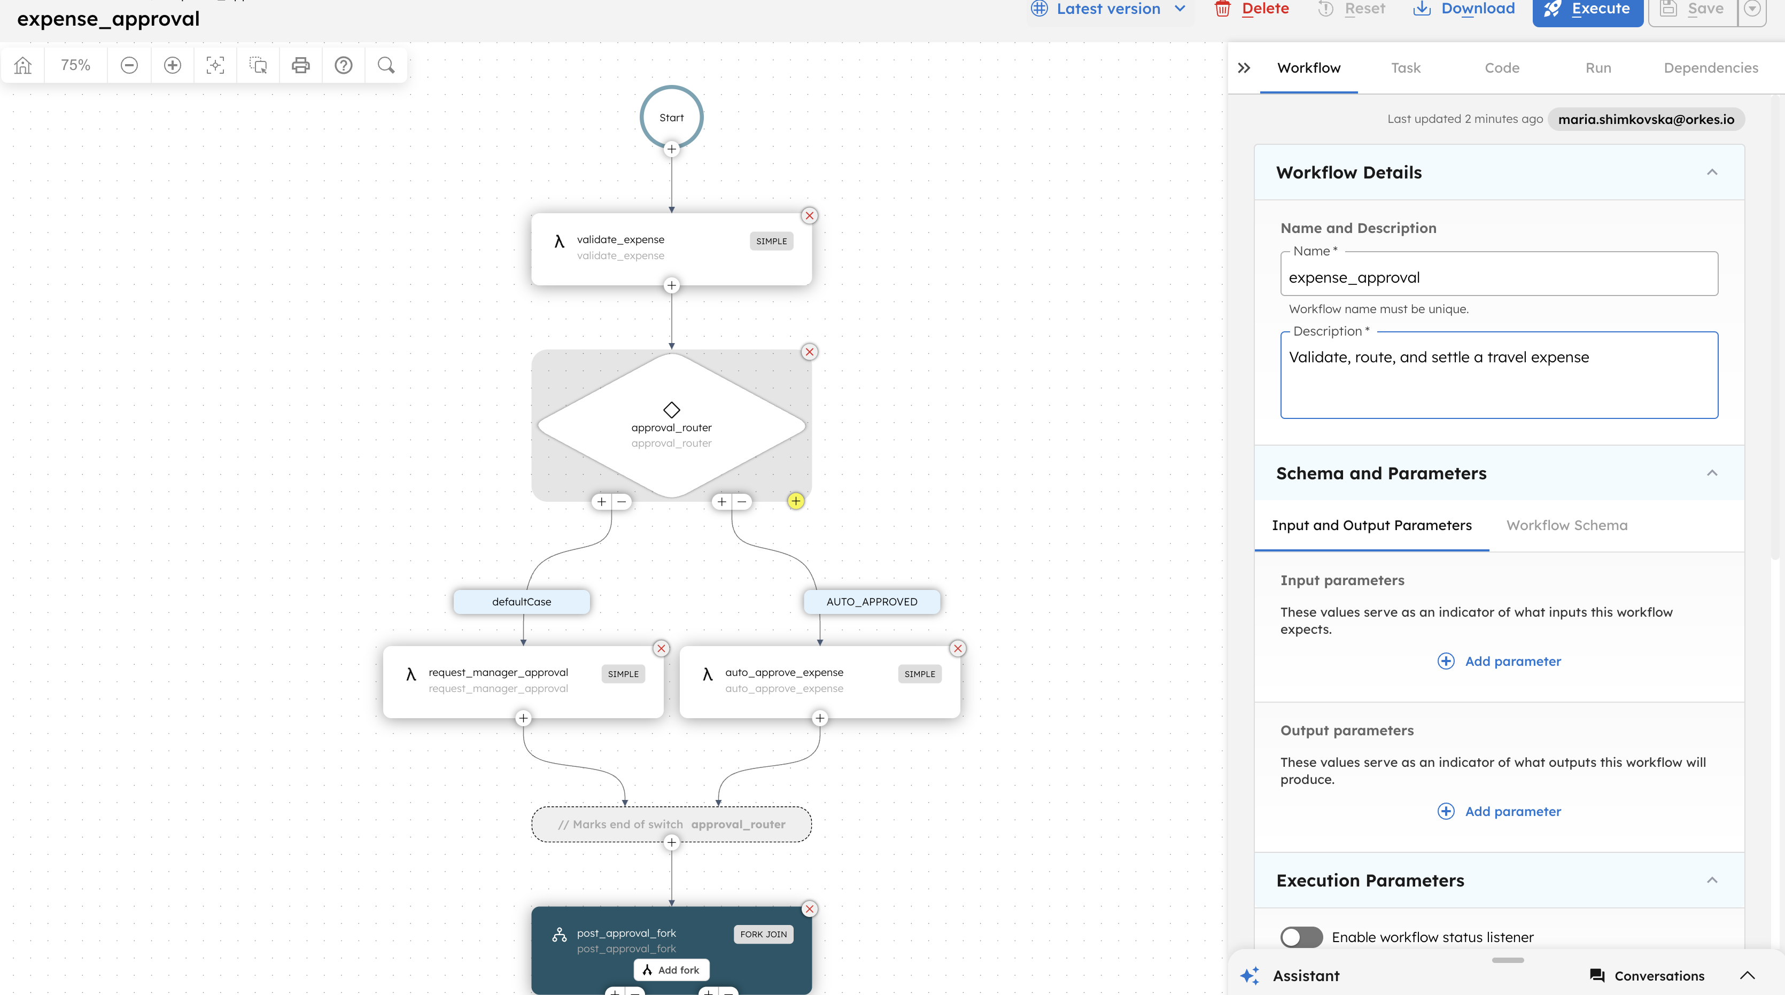Screen dimensions: 1785x995
Task: Remove the approval_router switch with red X
Action: tap(809, 352)
